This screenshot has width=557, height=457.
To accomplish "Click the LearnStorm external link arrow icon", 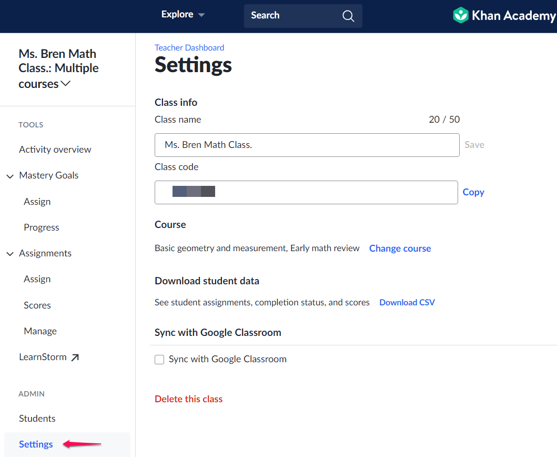I will tap(75, 357).
